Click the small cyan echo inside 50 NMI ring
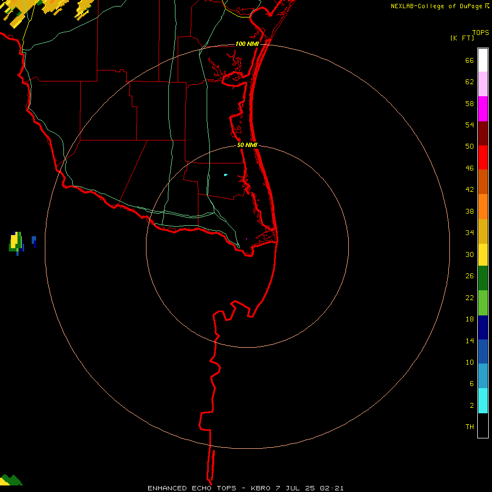492x492 pixels. click(226, 175)
